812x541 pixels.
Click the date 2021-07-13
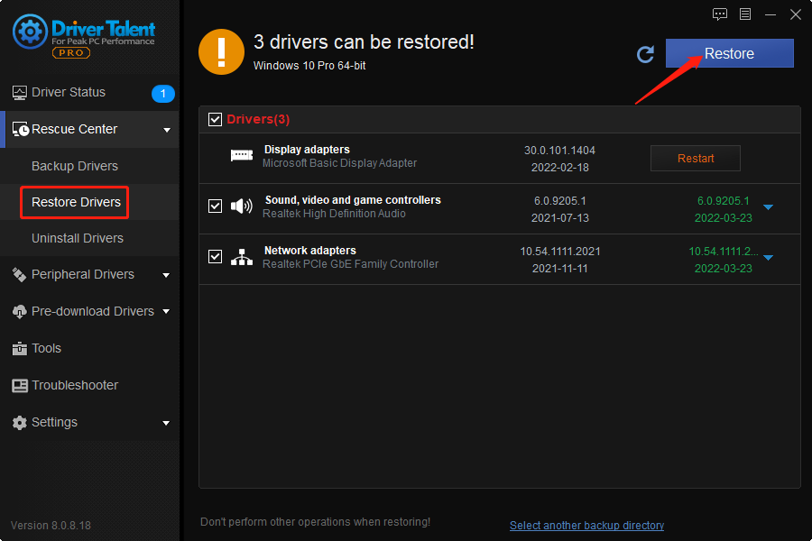(559, 218)
